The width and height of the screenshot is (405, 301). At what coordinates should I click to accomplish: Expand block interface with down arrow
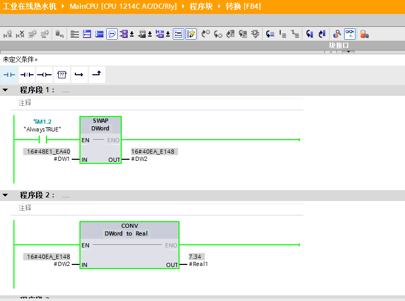click(x=348, y=52)
